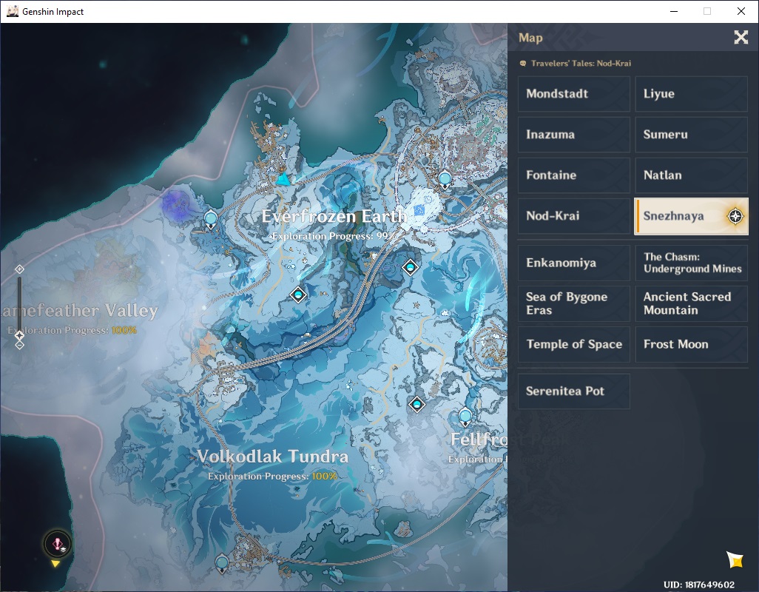Open the Serenitea Pot map
The width and height of the screenshot is (759, 592).
pos(573,391)
